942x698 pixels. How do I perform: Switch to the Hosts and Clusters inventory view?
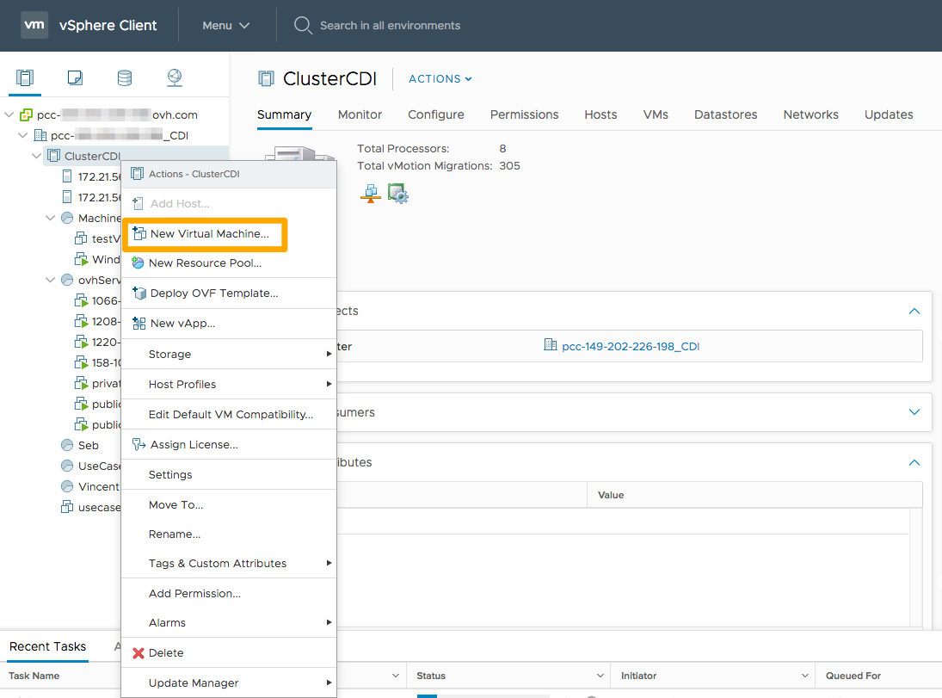[25, 77]
